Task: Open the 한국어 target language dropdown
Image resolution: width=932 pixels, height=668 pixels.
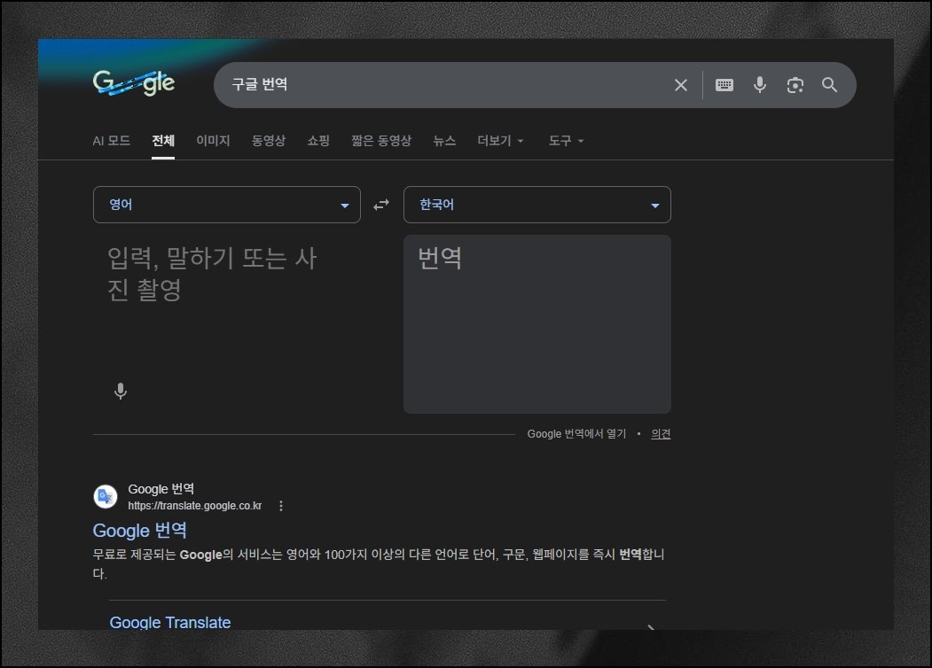Action: point(537,205)
